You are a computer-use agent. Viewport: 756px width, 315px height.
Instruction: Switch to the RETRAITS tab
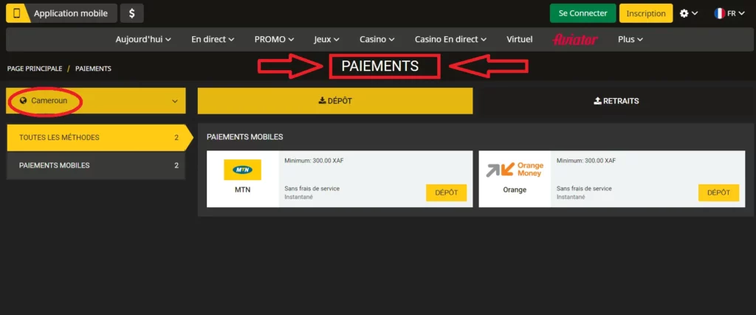tap(616, 100)
